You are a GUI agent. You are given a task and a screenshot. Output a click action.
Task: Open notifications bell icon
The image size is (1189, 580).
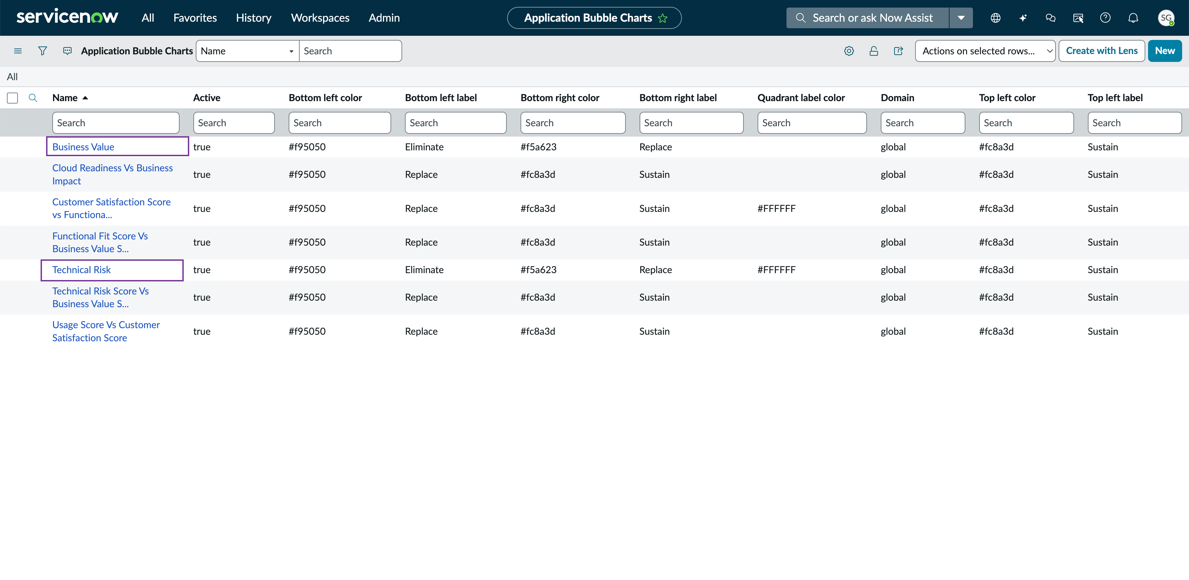click(x=1133, y=18)
